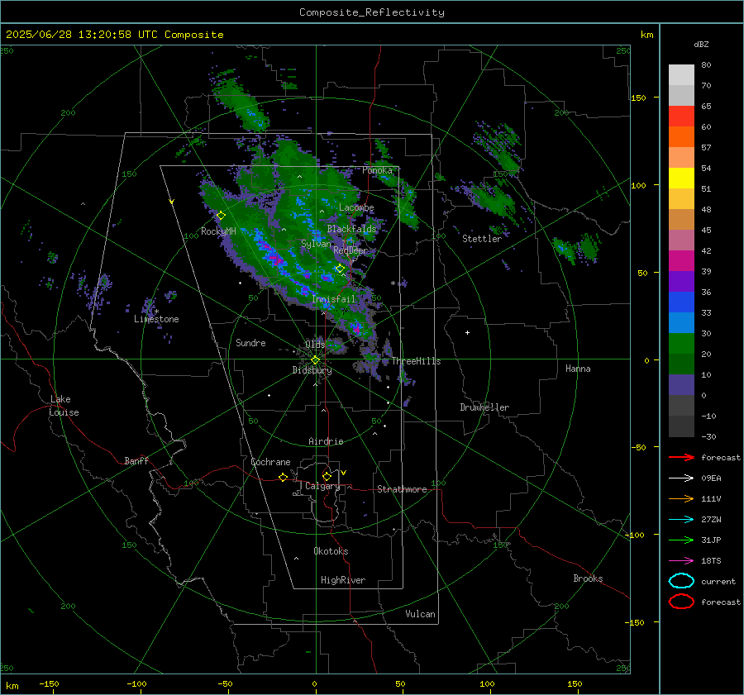Click the Strathmore label
744x695 pixels.
tap(402, 489)
